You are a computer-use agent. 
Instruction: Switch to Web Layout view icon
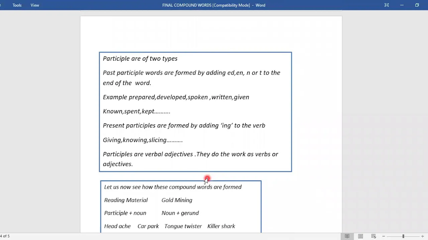(374, 236)
